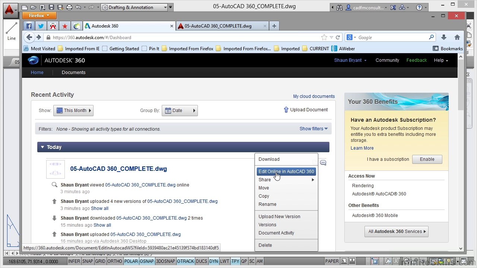Click Firefox back arrow button

point(29,37)
